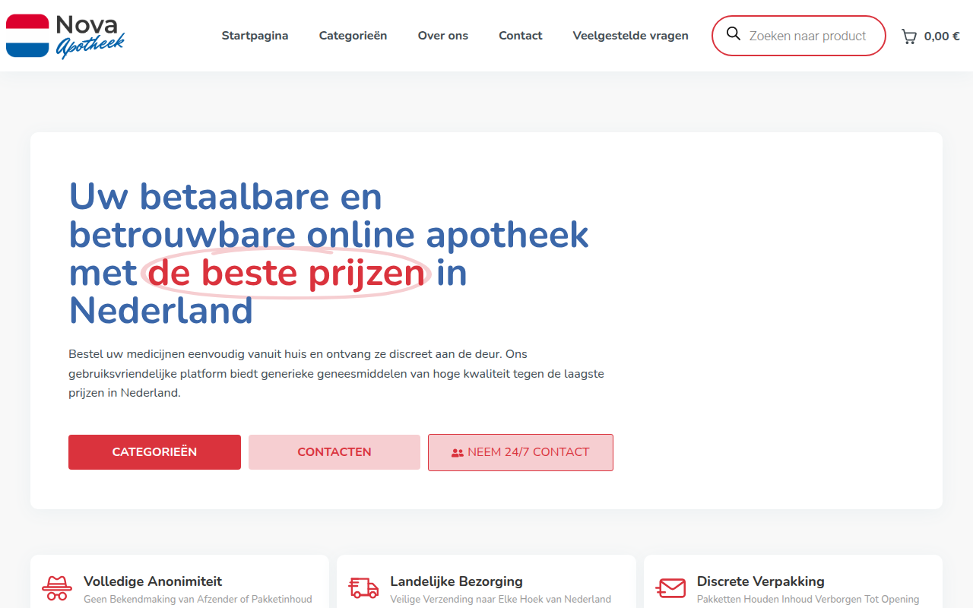Click the anonymity hat-and-glasses icon
The height and width of the screenshot is (608, 973).
point(57,588)
